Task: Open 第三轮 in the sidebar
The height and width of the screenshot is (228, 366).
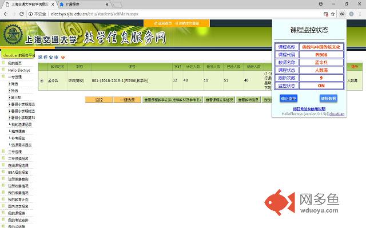Action: [x=16, y=97]
